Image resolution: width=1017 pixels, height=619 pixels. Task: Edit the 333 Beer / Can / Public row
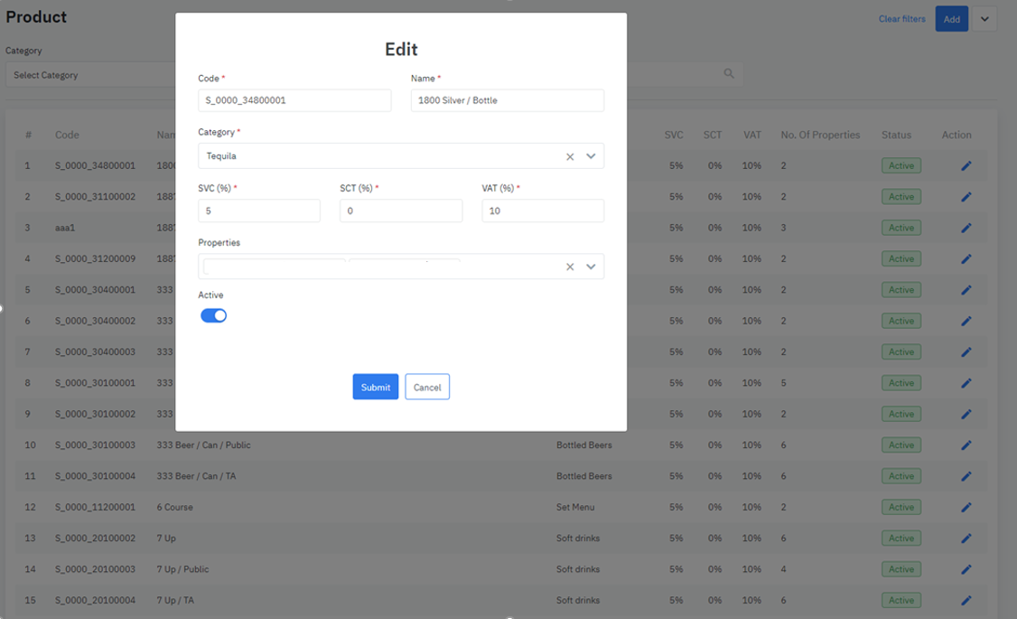[966, 445]
